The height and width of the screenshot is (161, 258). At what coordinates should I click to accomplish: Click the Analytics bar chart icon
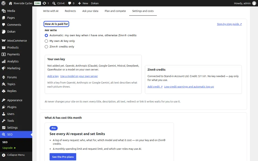pos(3,61)
